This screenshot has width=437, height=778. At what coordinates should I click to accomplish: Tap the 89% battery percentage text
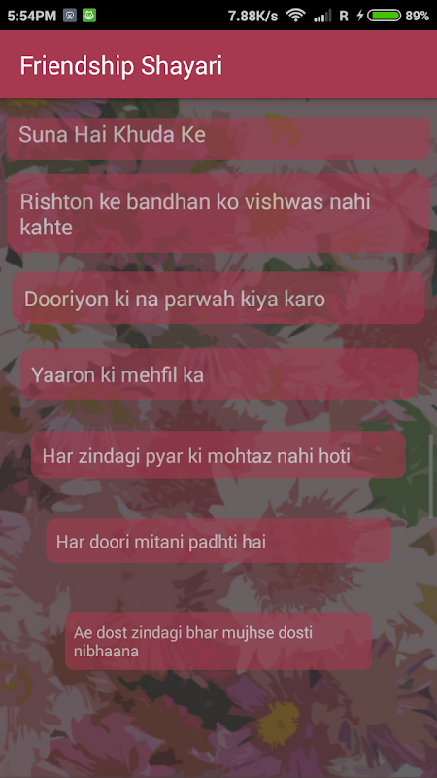(418, 16)
